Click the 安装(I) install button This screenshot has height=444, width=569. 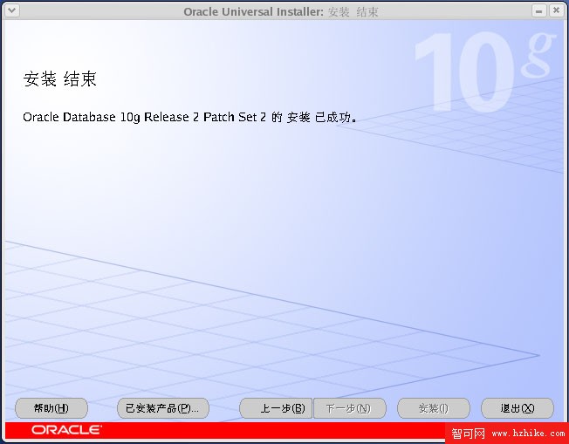(x=434, y=408)
